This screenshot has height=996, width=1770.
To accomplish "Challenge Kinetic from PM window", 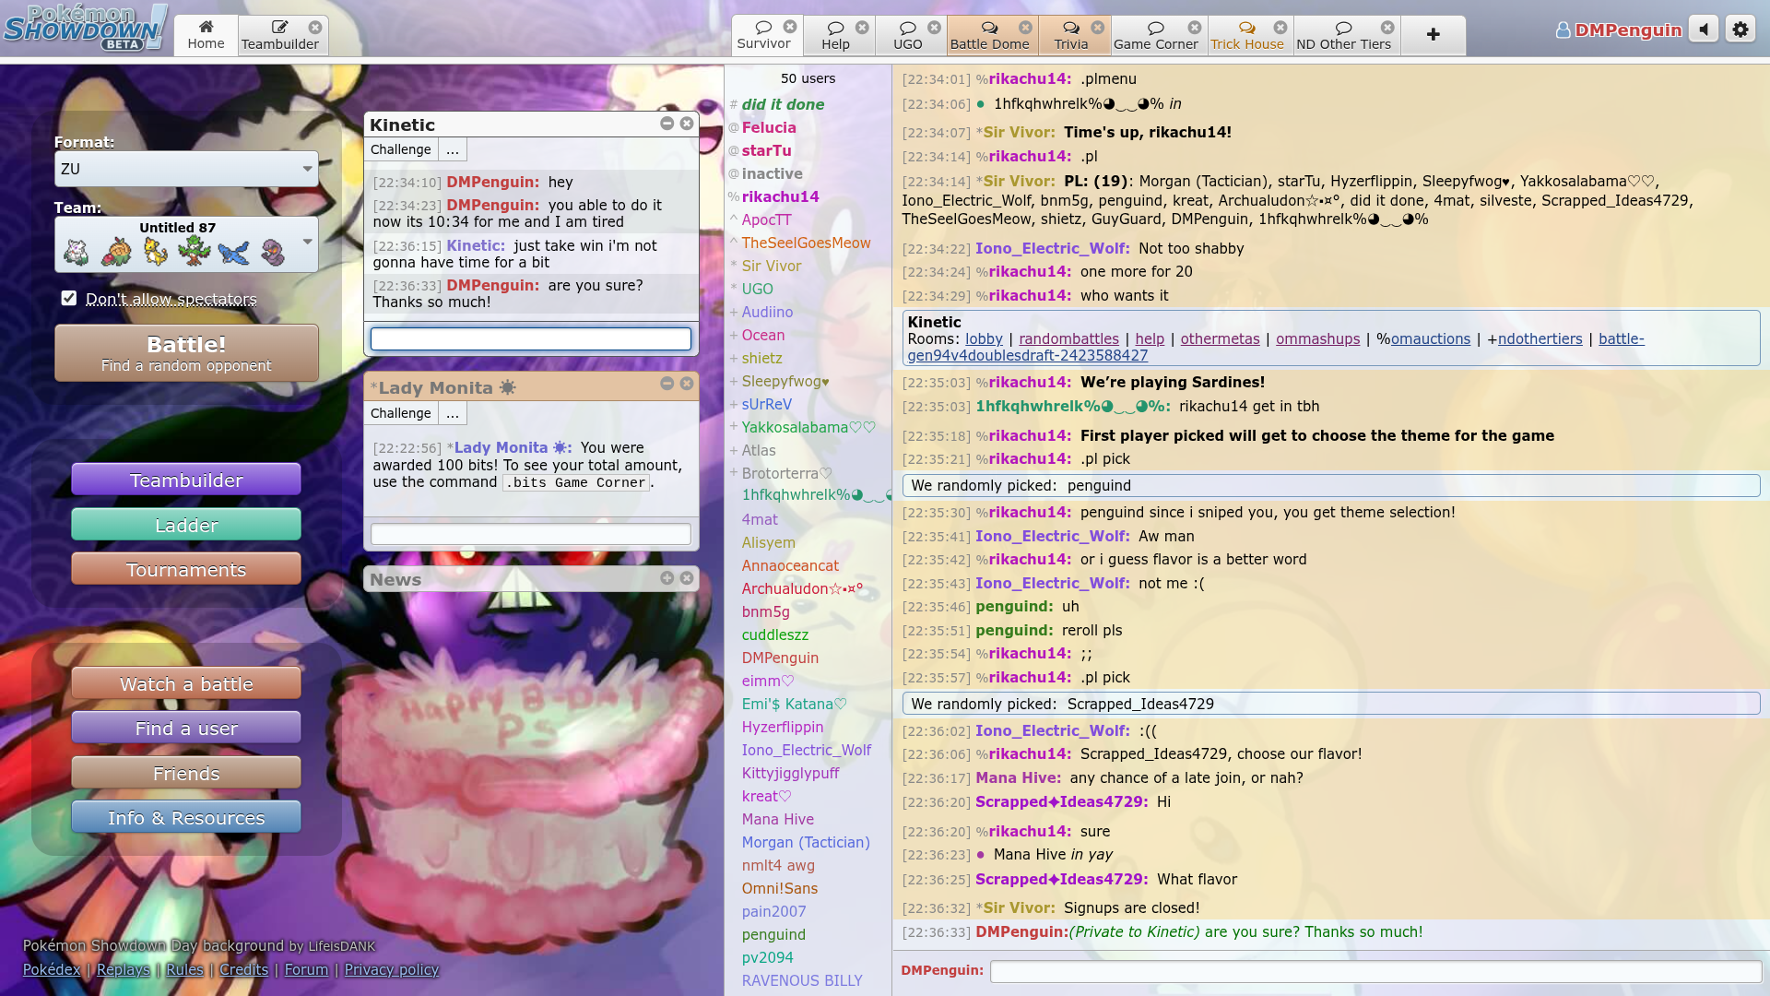I will [400, 149].
